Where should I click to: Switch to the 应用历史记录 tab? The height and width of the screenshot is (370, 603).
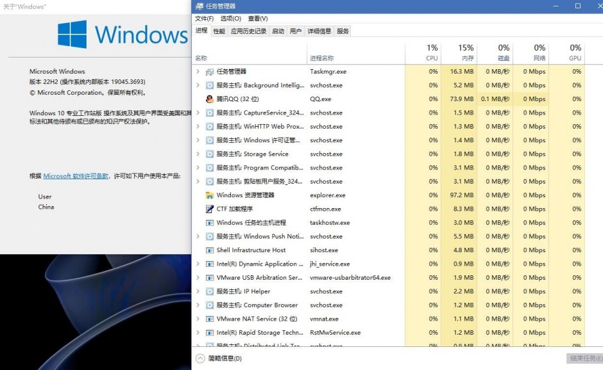point(248,31)
